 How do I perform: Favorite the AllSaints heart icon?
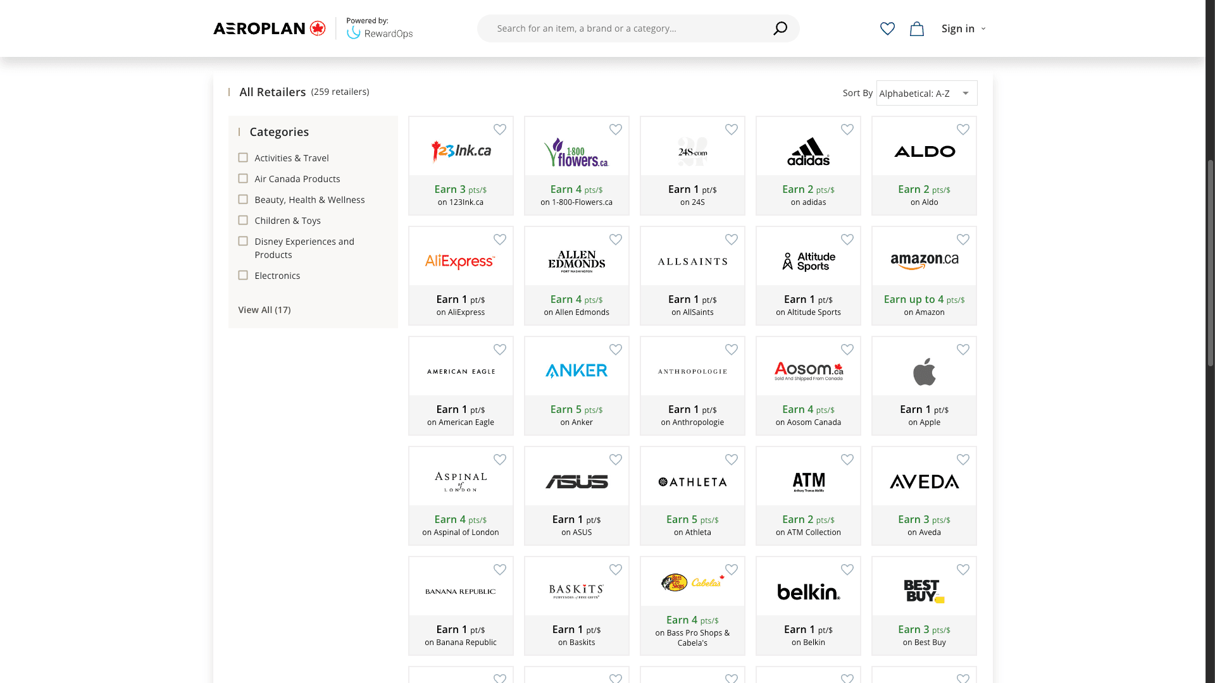point(732,239)
